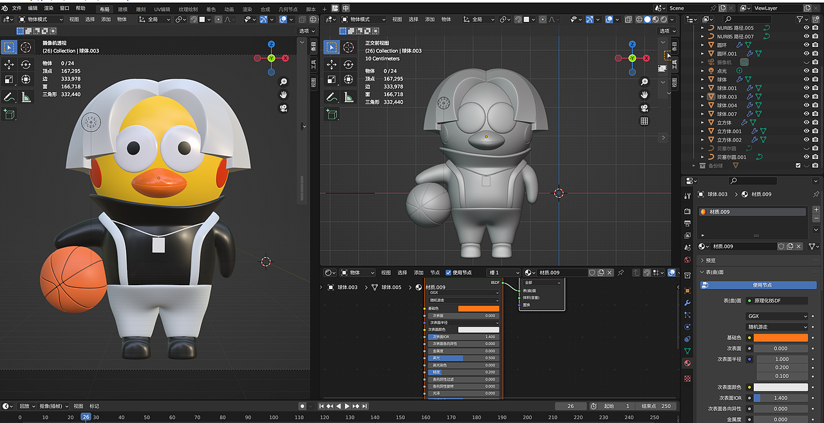
Task: Click the orthographic grid toggle in right viewport
Action: pos(644,121)
